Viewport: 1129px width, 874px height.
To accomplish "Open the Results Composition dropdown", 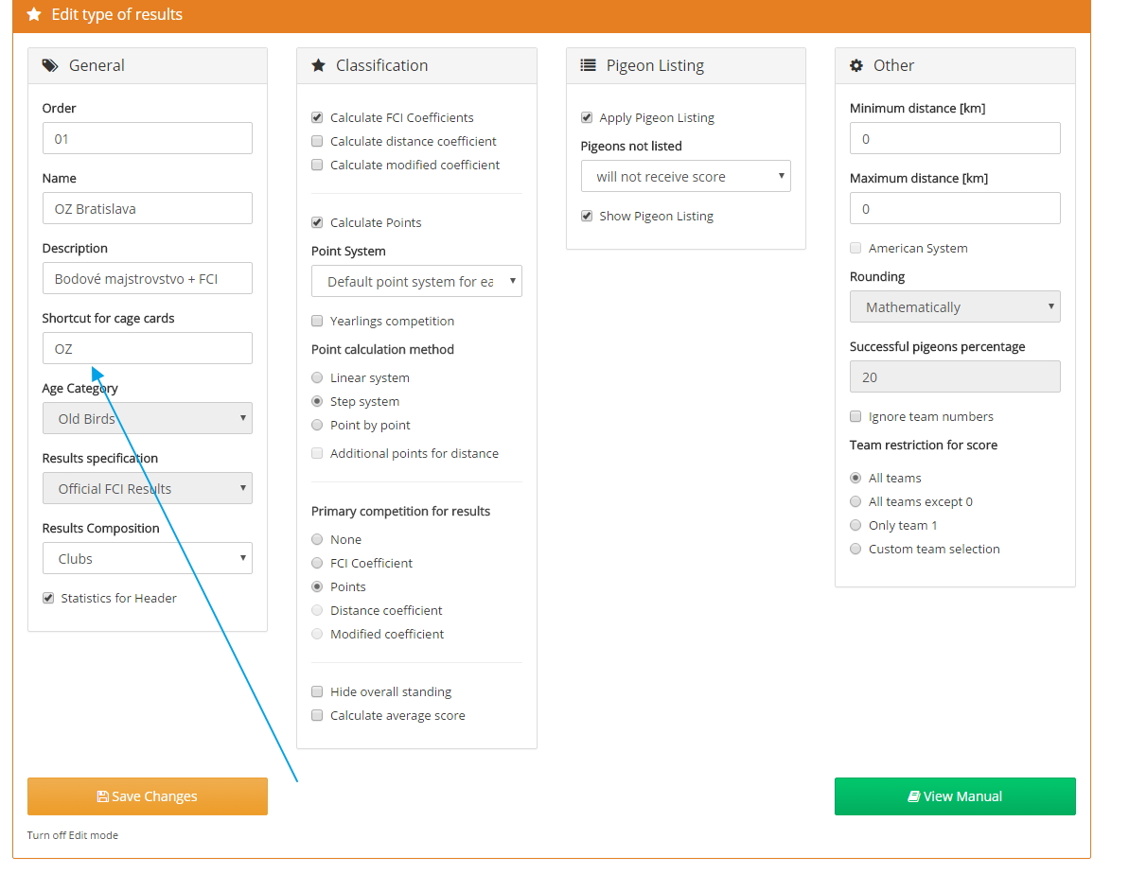I will tap(148, 558).
